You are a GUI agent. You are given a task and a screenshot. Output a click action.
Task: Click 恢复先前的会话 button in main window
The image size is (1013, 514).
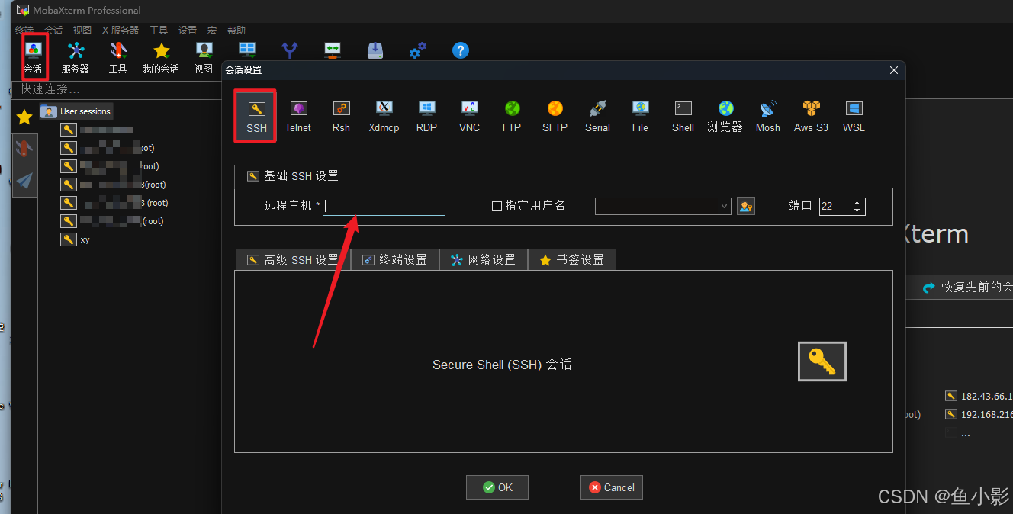click(960, 288)
